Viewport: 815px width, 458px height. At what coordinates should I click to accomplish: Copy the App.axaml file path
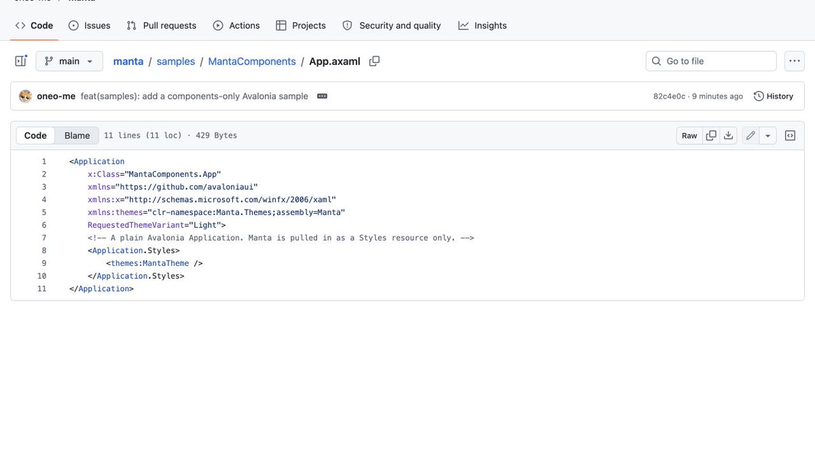click(374, 61)
